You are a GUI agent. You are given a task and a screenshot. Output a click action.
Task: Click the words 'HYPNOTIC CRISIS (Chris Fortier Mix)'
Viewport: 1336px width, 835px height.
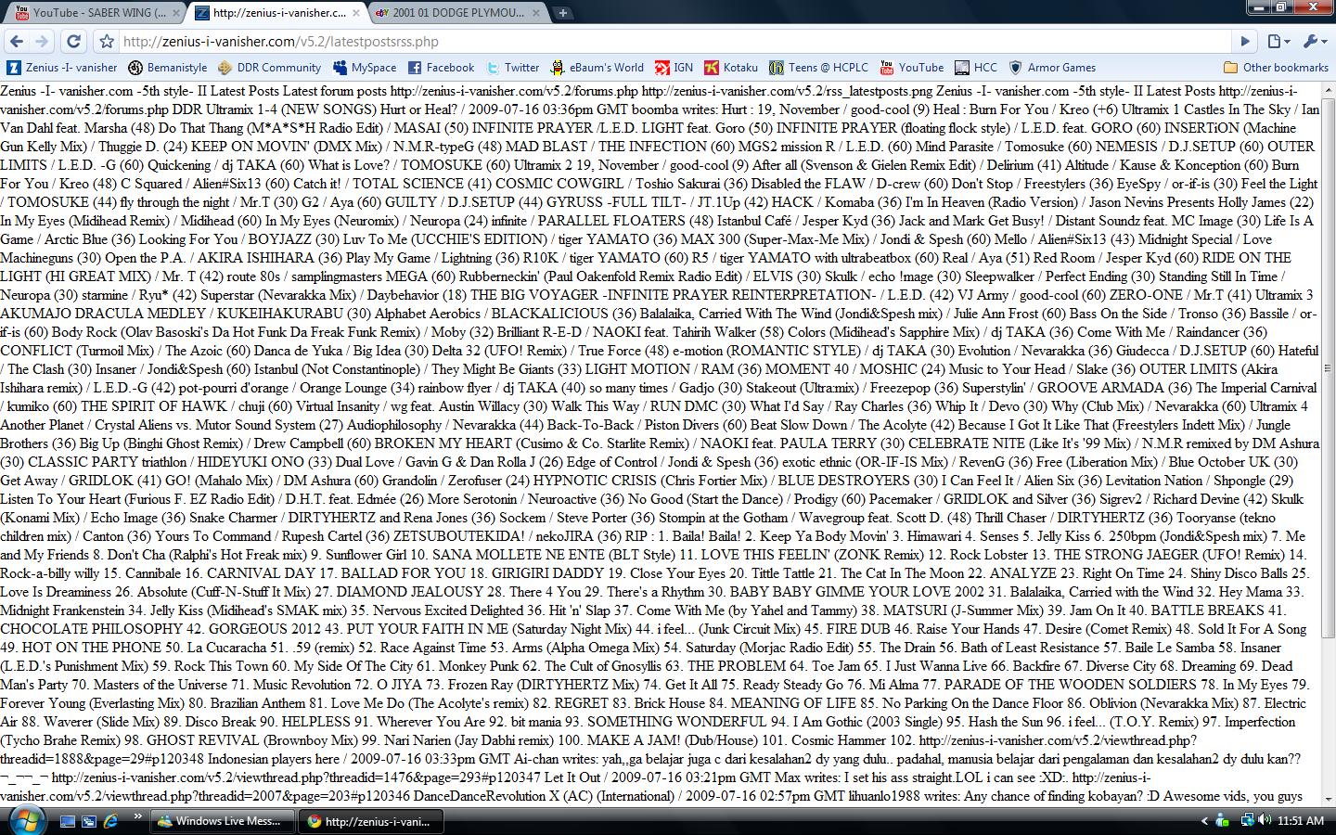coord(649,481)
